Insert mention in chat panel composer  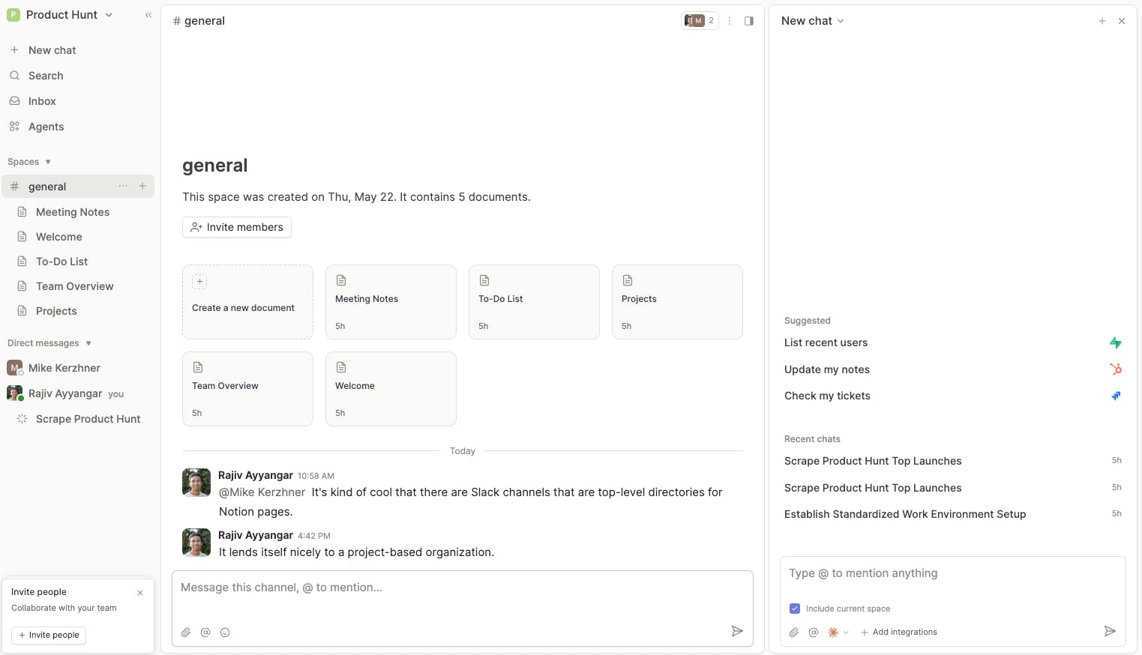(814, 633)
